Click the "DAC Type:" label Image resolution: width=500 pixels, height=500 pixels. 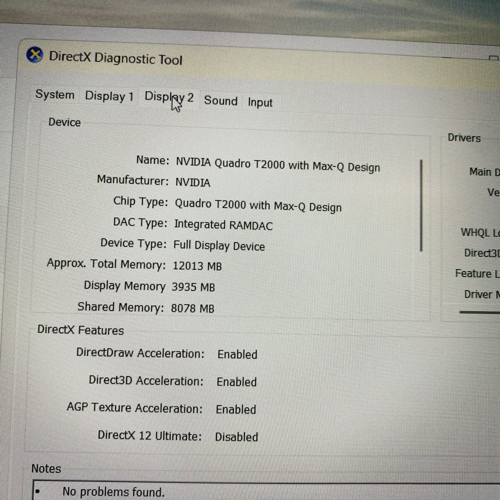coord(140,222)
